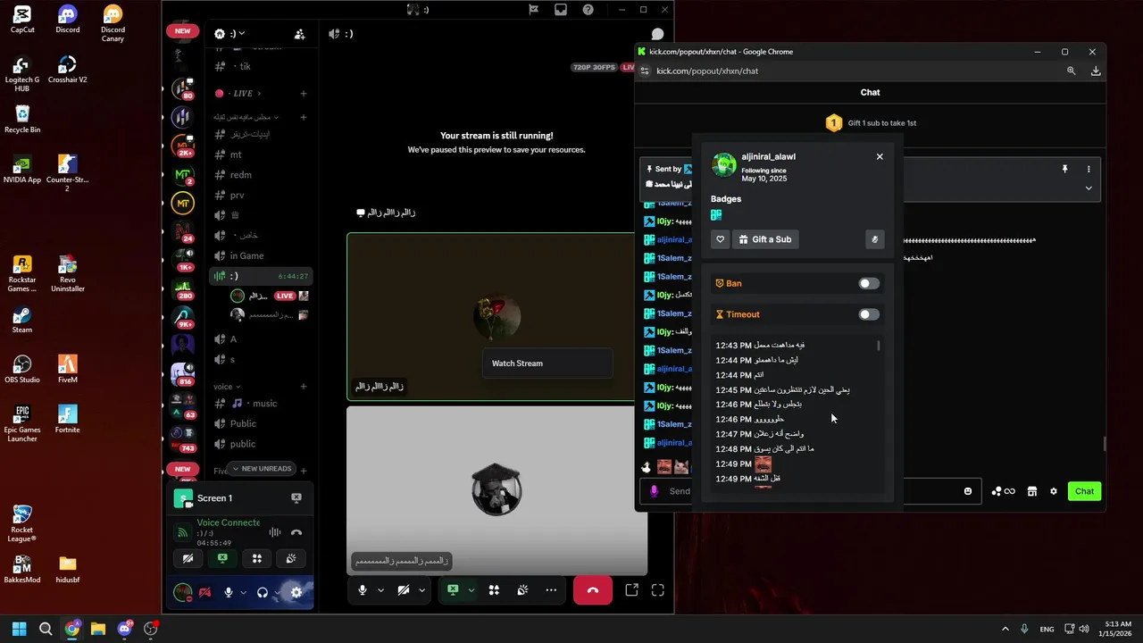This screenshot has width=1143, height=643.
Task: Launch activities from bottom call controls
Action: [x=494, y=590]
